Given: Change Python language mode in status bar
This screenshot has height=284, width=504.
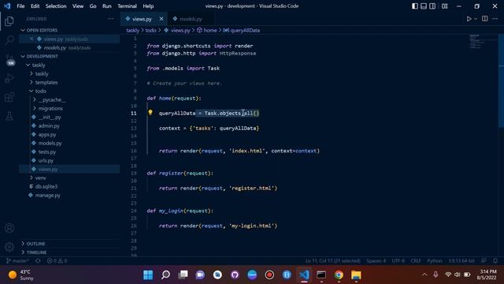Looking at the screenshot, I should pos(435,261).
